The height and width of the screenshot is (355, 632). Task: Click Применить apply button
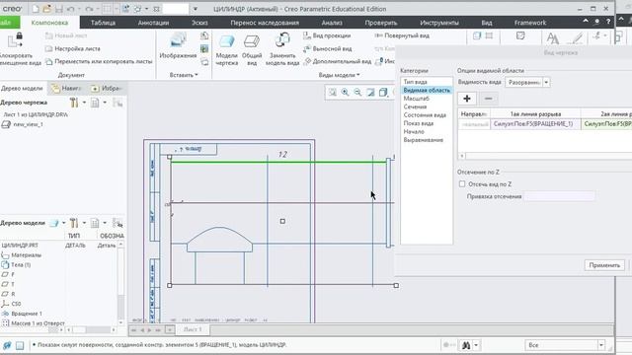click(604, 265)
